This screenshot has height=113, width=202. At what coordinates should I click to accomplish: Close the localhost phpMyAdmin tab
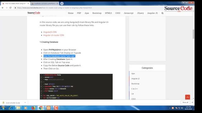pyautogui.click(x=57, y=3)
